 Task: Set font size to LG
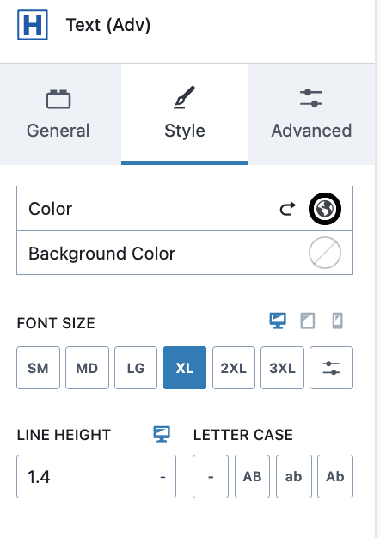(x=136, y=368)
